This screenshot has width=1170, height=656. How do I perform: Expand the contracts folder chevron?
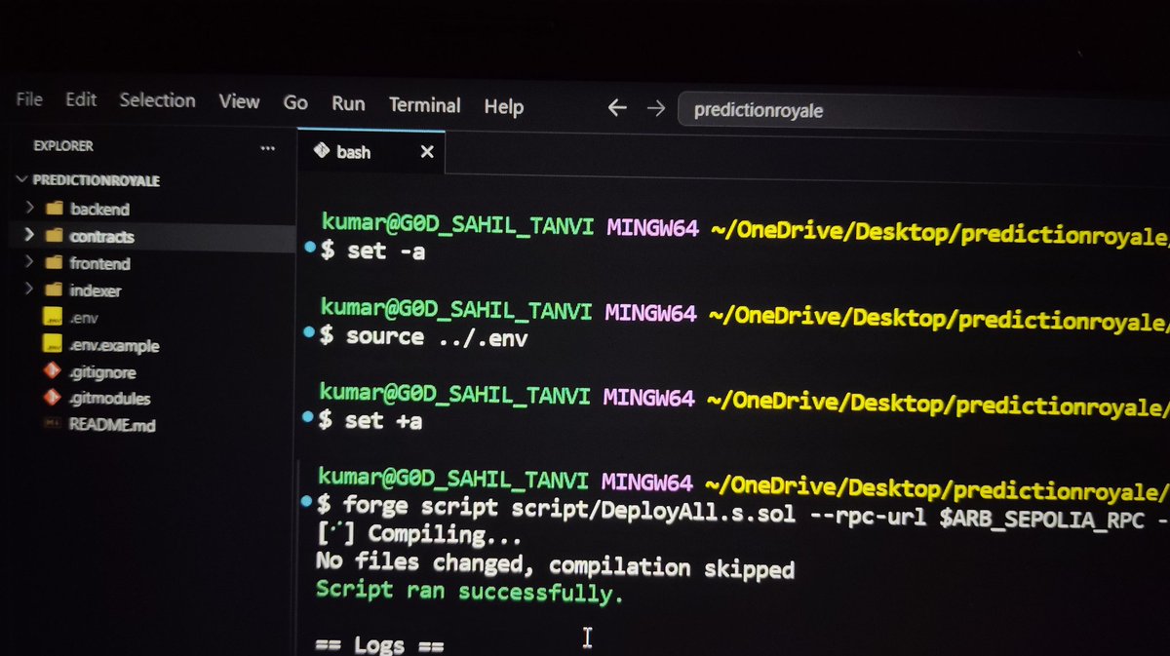[28, 235]
